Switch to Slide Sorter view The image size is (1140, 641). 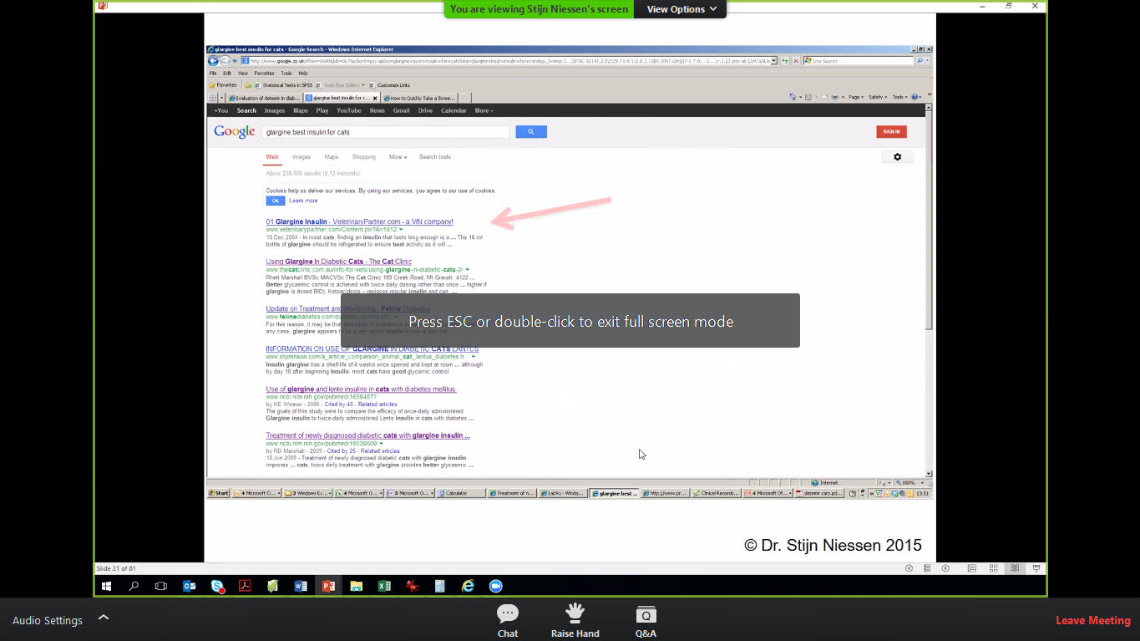(993, 568)
